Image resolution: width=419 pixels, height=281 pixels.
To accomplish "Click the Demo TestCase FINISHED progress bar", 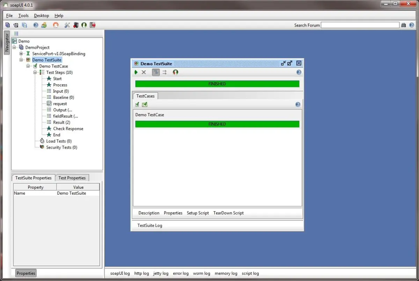I will (x=217, y=124).
